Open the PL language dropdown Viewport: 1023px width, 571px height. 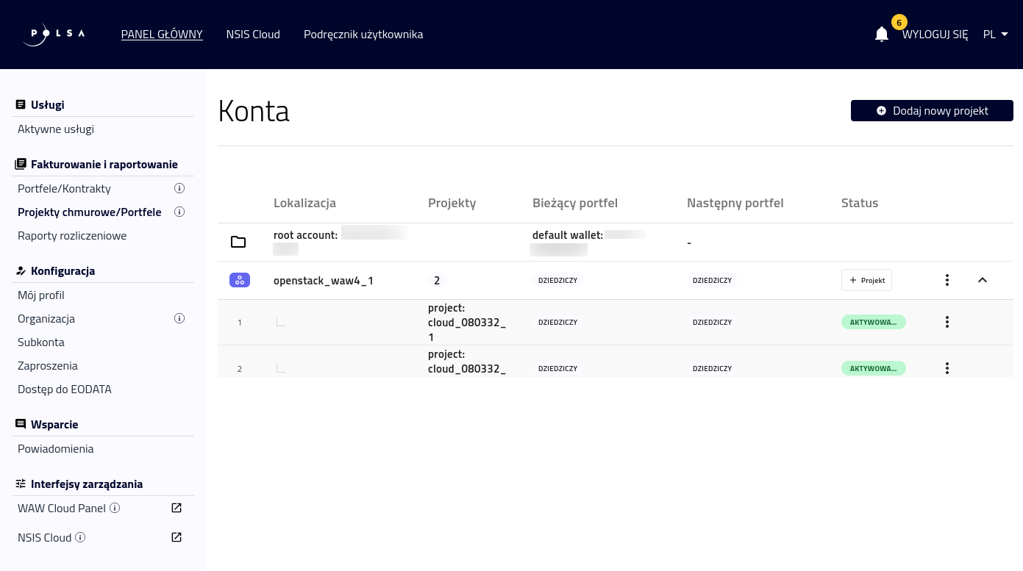[x=995, y=35]
